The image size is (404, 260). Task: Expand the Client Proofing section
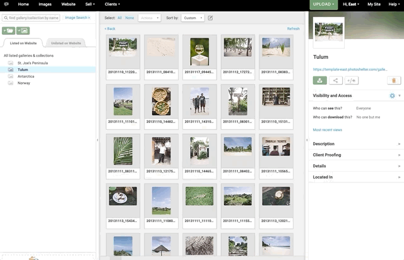[356, 155]
